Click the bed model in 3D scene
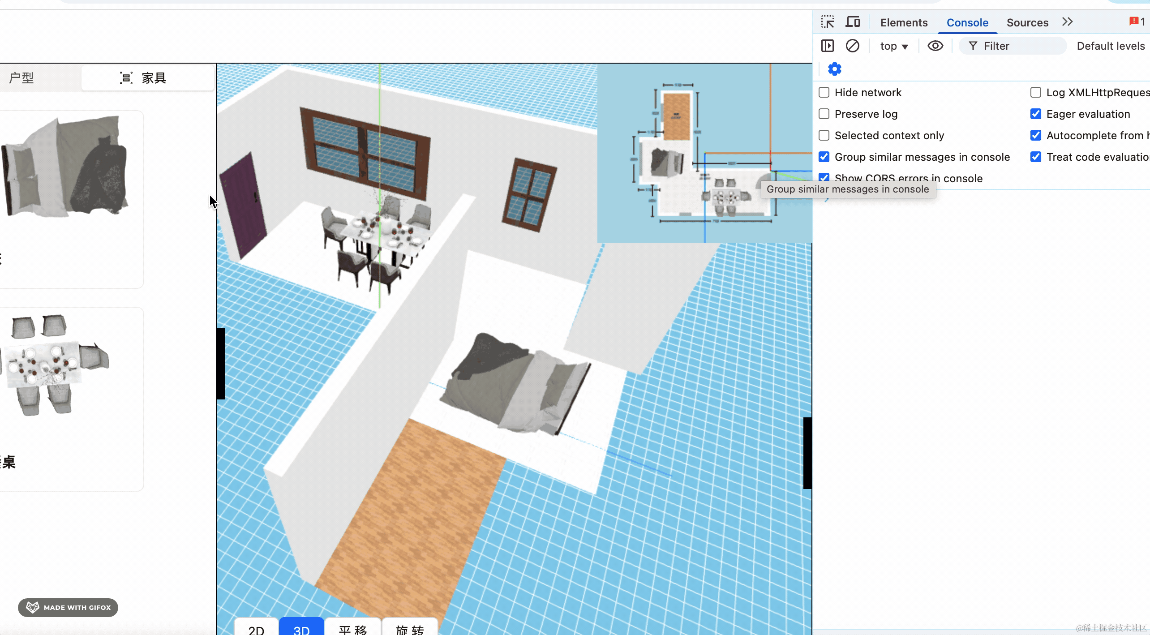 [x=515, y=384]
